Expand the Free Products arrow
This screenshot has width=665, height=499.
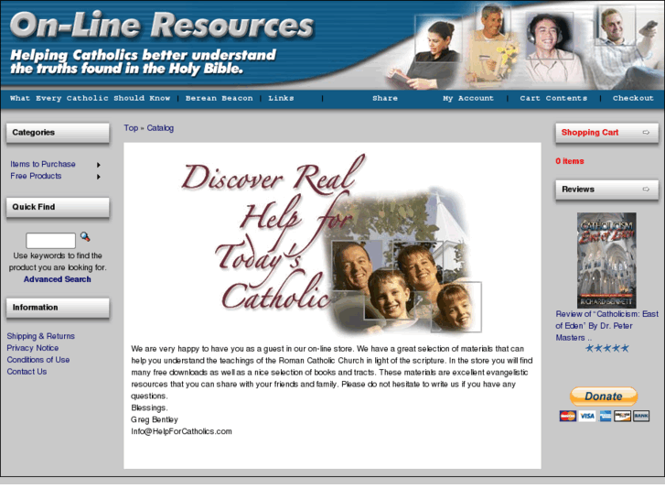point(99,177)
